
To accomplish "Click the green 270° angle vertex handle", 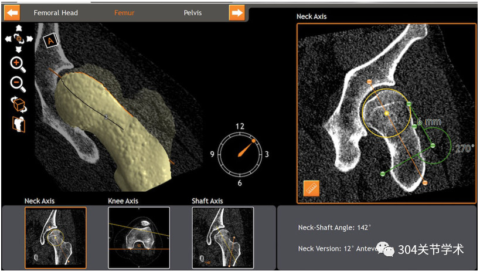I will point(433,145).
